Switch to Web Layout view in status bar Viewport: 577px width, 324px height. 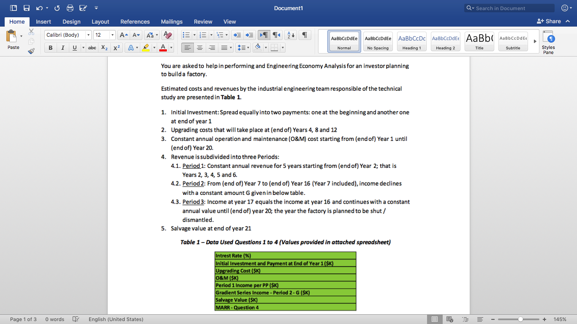(x=449, y=319)
